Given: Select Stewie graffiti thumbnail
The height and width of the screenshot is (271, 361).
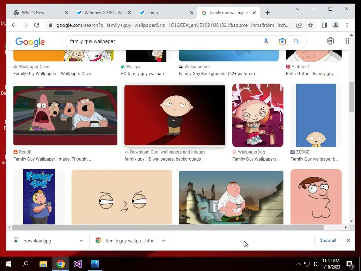Looking at the screenshot, I should click(x=258, y=115).
